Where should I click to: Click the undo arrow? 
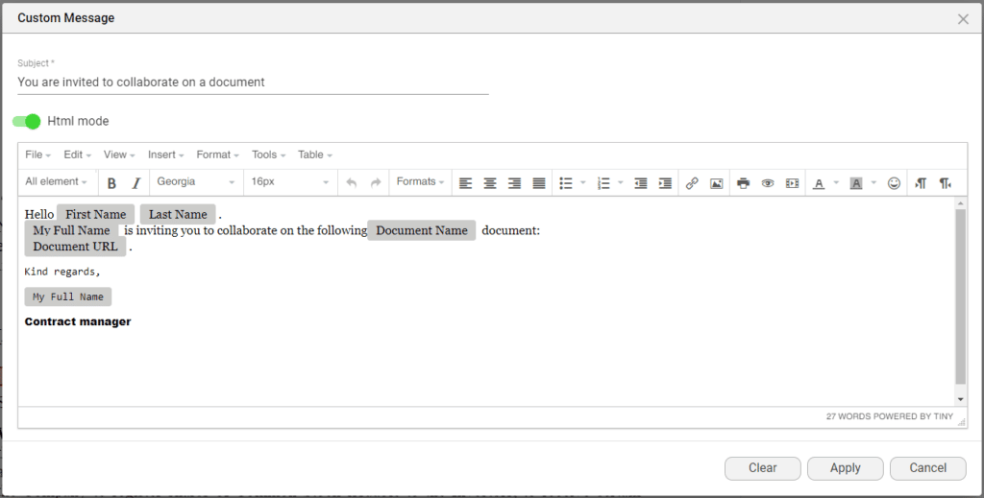click(351, 182)
